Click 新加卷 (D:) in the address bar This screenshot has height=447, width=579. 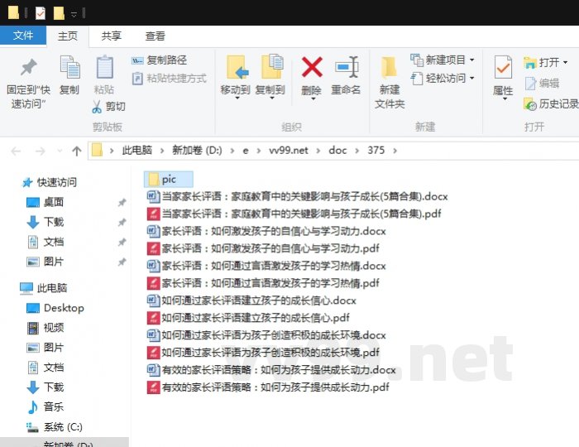(197, 151)
